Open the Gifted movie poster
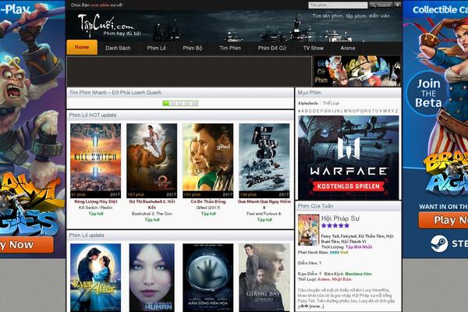The image size is (468, 312). (208, 161)
